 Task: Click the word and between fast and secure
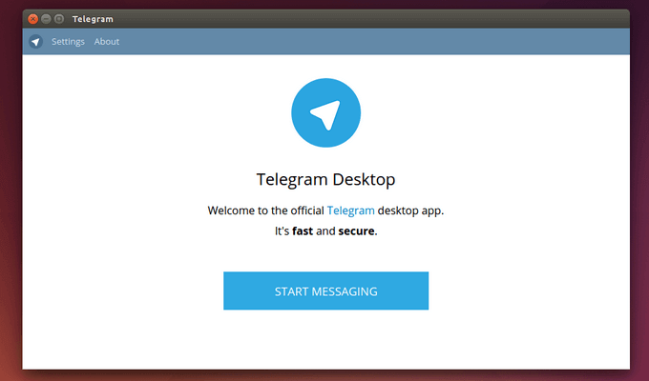(325, 231)
